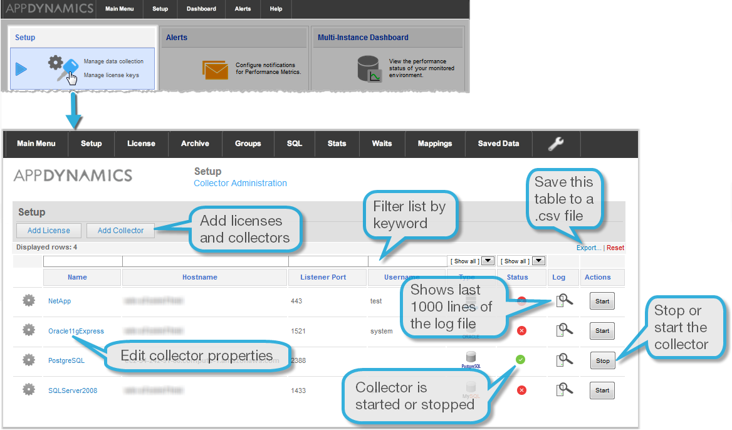Click the wrench tools icon in navigation bar
The image size is (732, 430).
pyautogui.click(x=555, y=144)
